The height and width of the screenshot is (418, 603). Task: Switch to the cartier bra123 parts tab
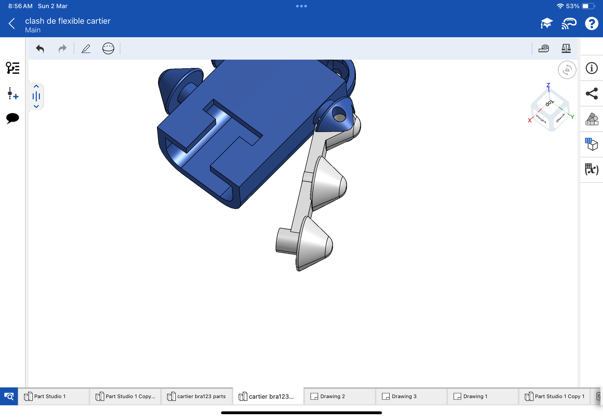point(197,396)
